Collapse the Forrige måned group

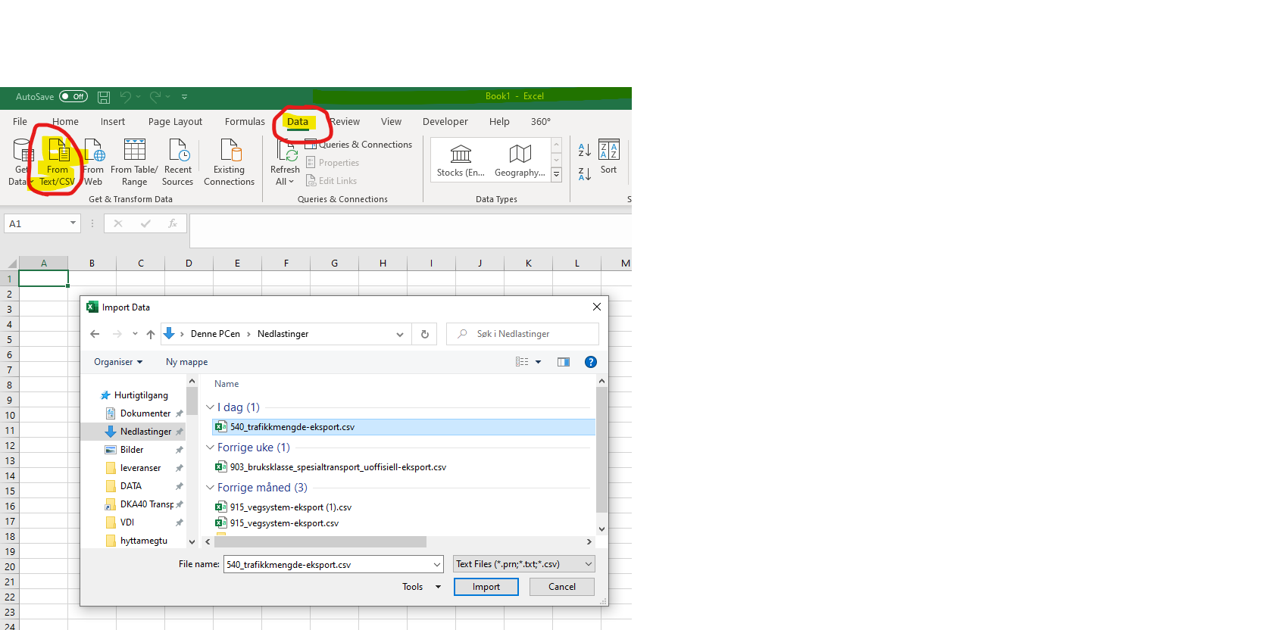210,488
